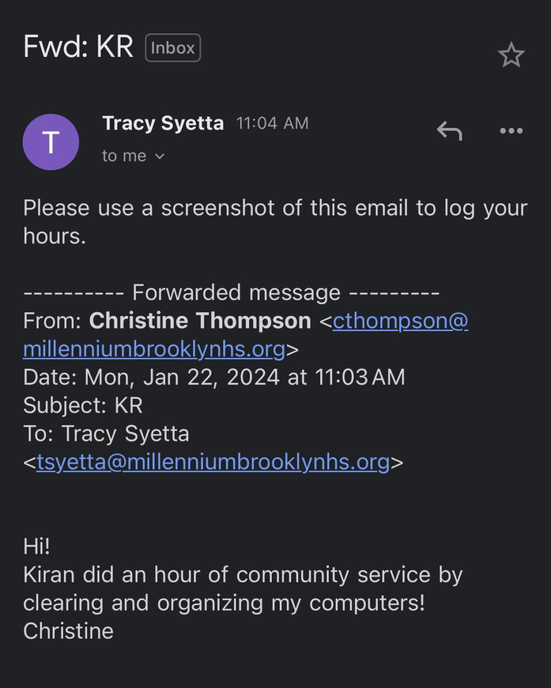The width and height of the screenshot is (551, 688).
Task: Tap the sender name Tracy Syetta
Action: (163, 123)
